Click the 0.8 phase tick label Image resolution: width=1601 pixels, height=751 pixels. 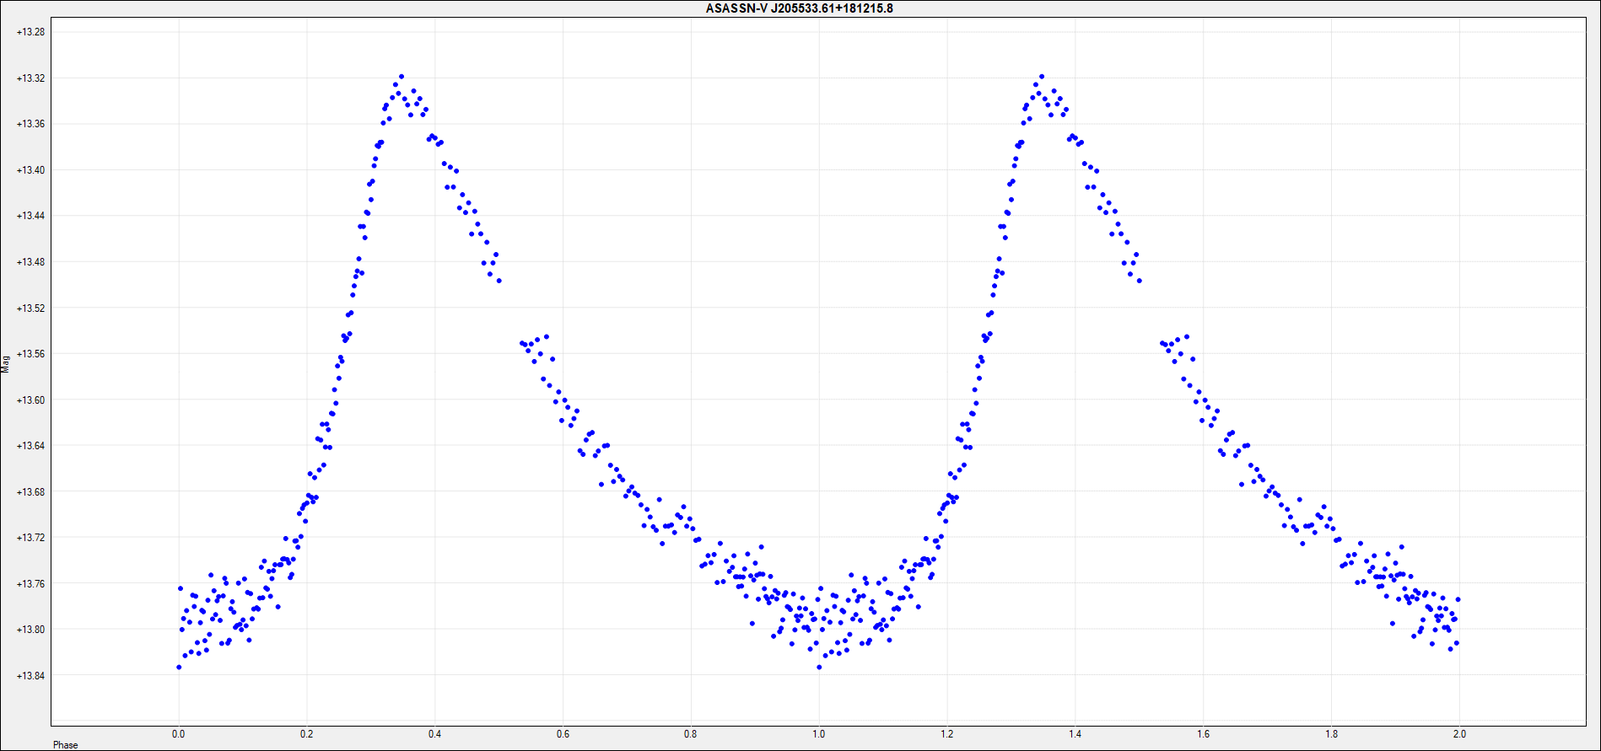coord(691,734)
